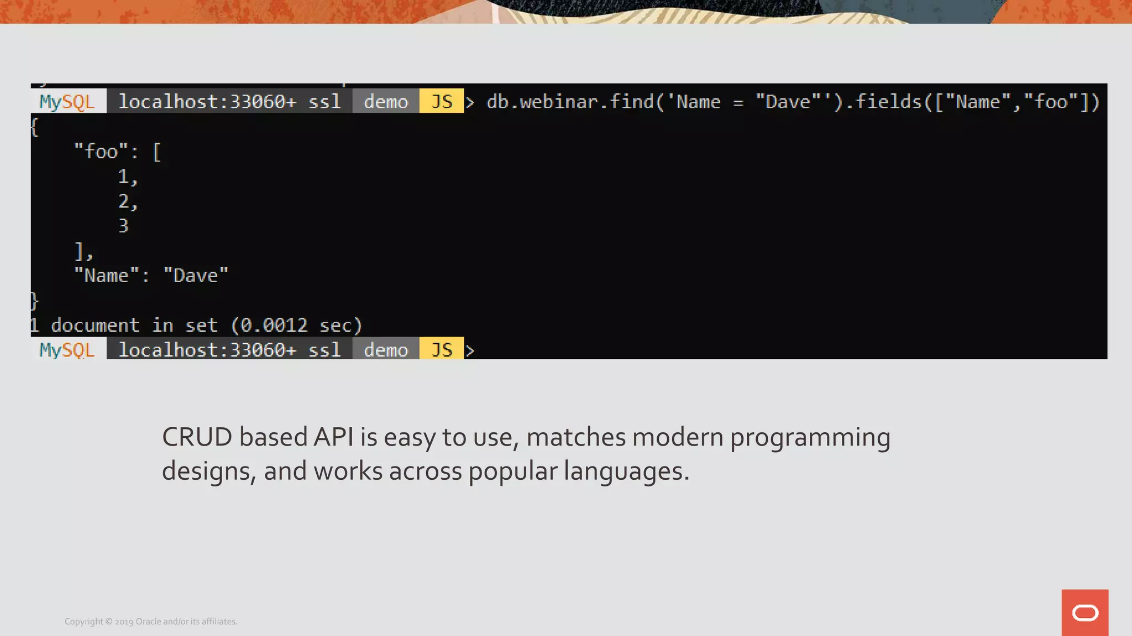Click the array value 2, in output
Viewport: 1132px width, 636px height.
[128, 202]
